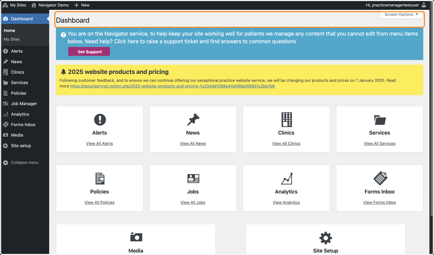
Task: Click the View Analytics link
Action: 286,203
